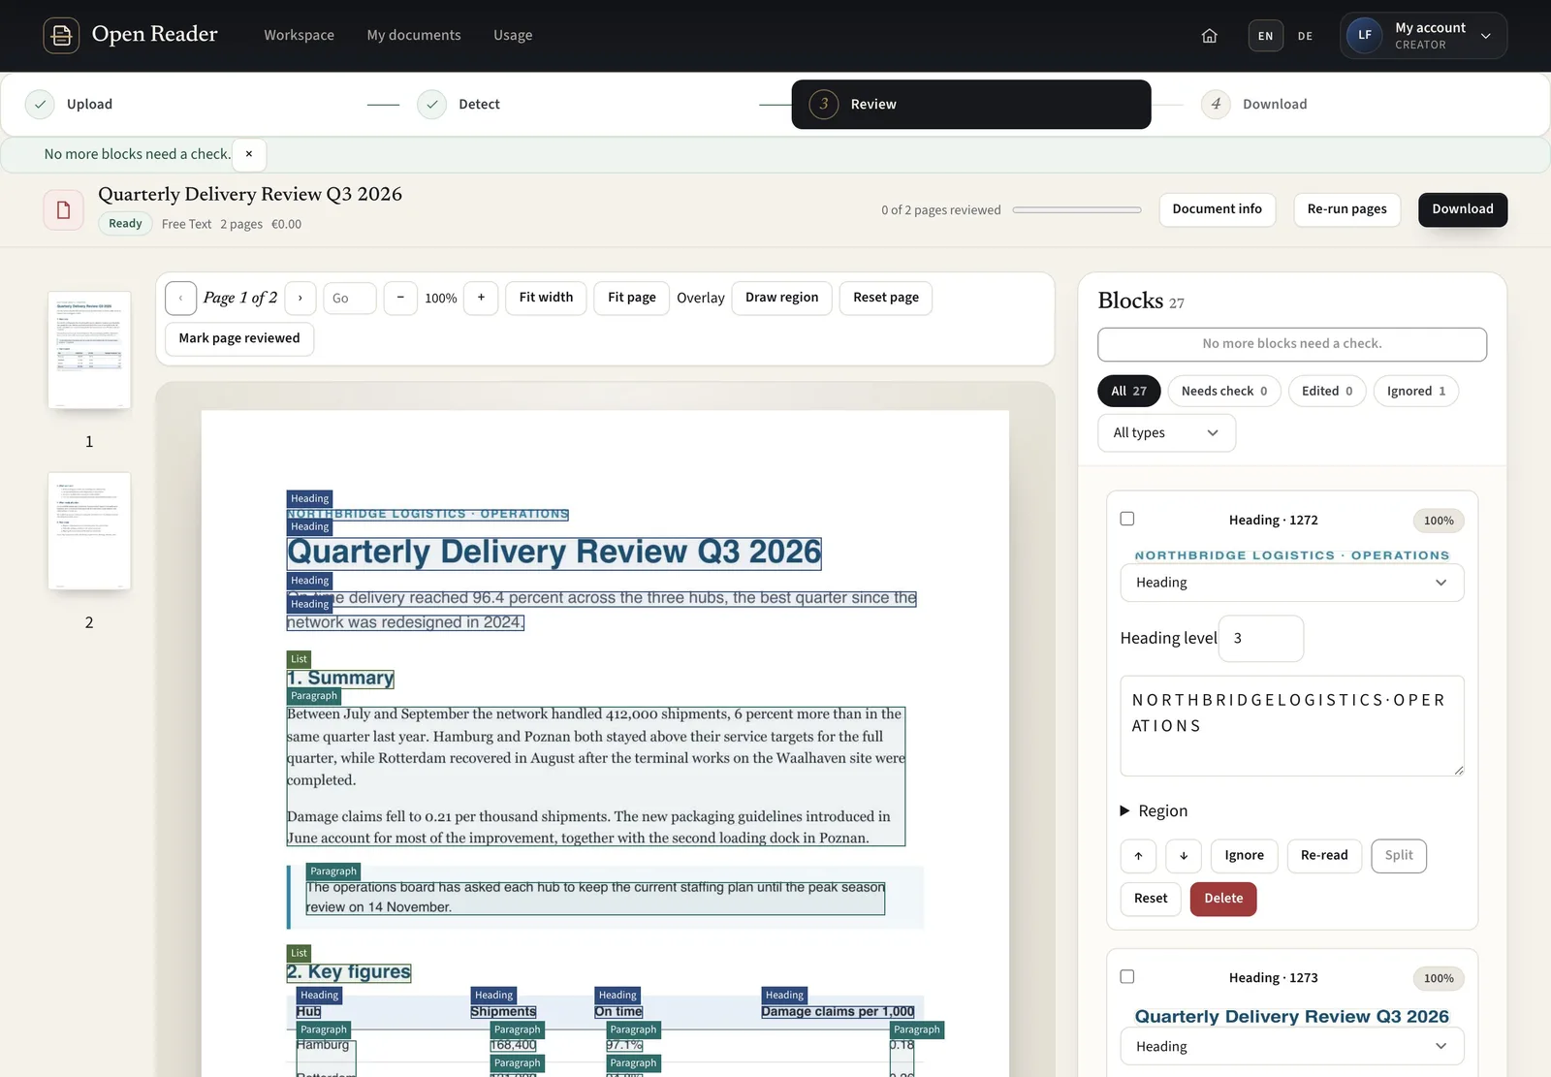
Task: Go to next page with right chevron
Action: [301, 298]
